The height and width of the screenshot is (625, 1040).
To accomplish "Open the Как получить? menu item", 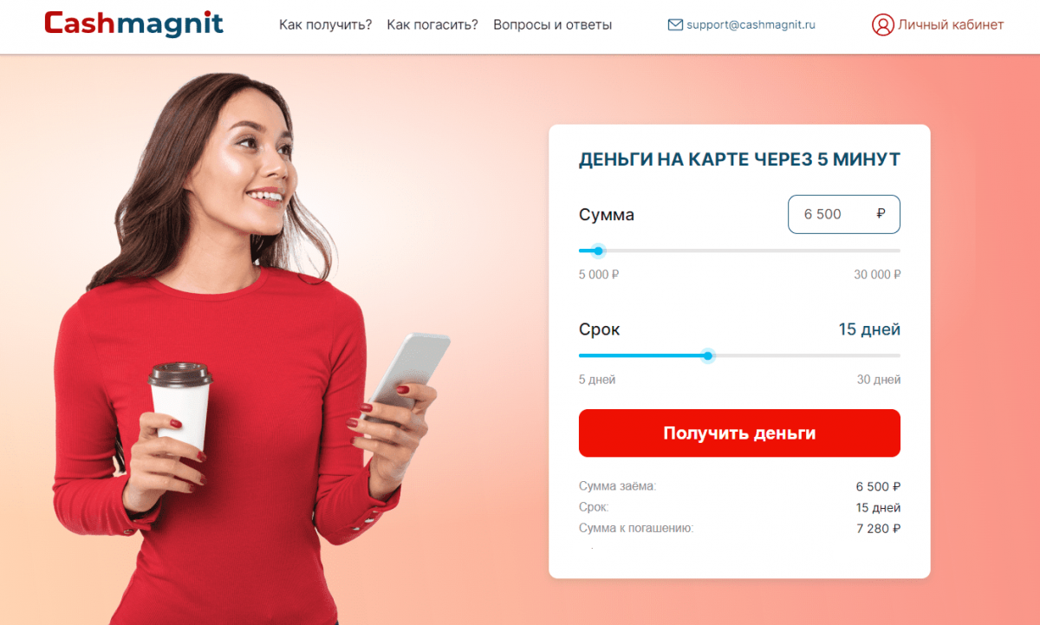I will [325, 24].
